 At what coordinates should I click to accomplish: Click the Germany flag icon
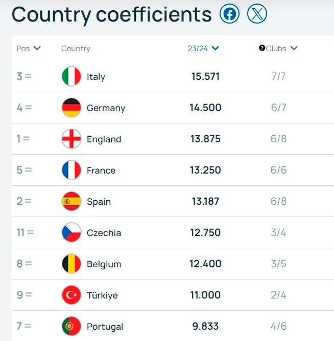tap(71, 108)
